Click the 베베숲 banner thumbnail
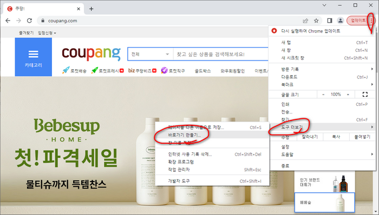 click(325, 203)
